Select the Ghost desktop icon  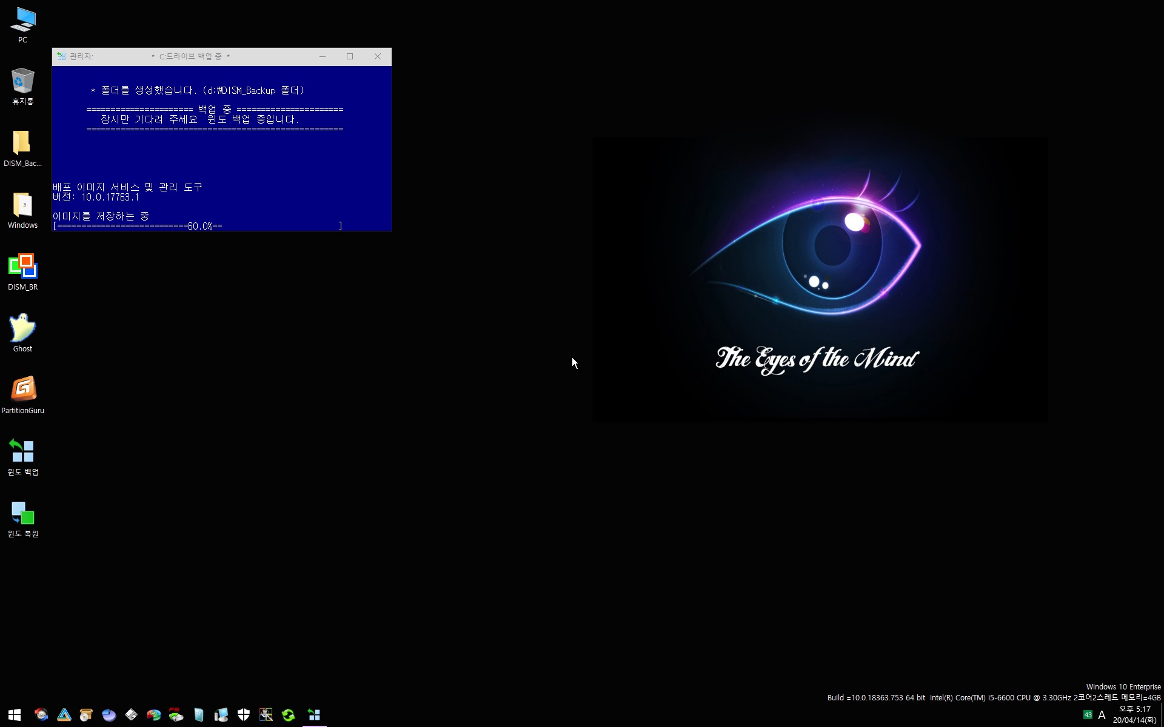point(22,333)
